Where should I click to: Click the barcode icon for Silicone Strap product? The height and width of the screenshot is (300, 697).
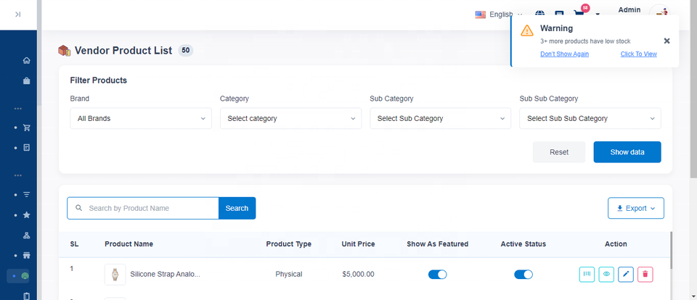click(x=587, y=274)
